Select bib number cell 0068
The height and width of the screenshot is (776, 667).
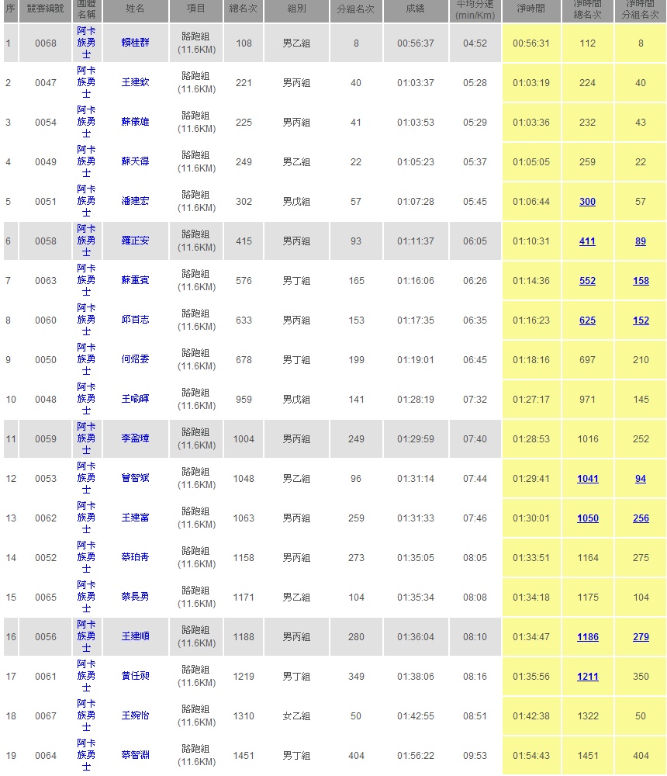pyautogui.click(x=46, y=43)
